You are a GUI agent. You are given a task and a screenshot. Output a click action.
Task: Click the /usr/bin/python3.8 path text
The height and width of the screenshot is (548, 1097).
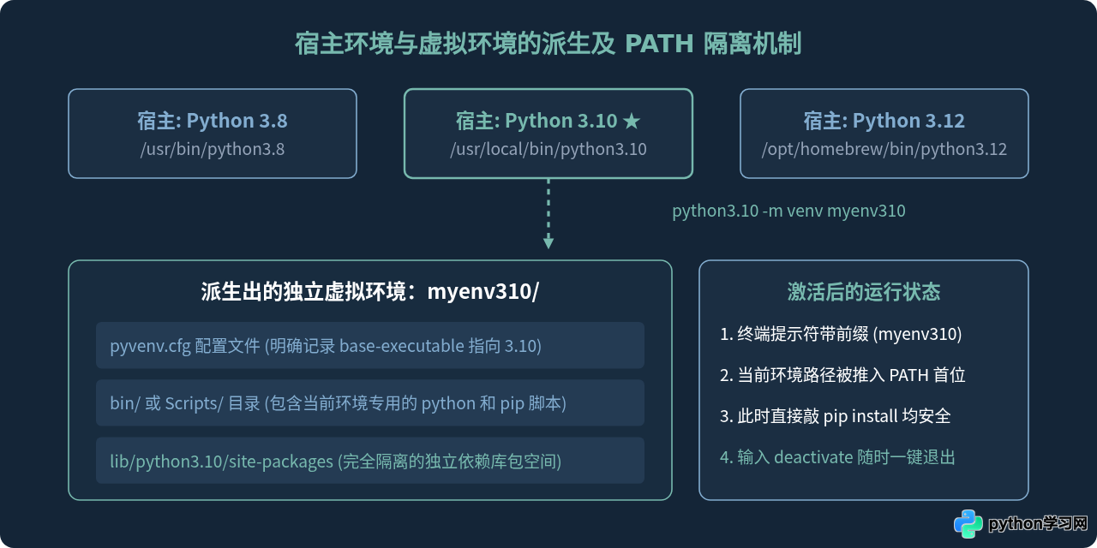[213, 149]
